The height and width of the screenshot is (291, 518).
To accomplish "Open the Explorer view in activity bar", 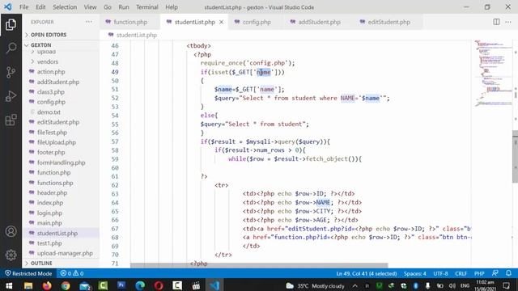I will (11, 25).
